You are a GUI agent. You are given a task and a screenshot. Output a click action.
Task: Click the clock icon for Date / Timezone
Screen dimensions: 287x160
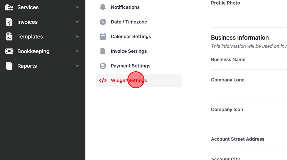click(103, 22)
